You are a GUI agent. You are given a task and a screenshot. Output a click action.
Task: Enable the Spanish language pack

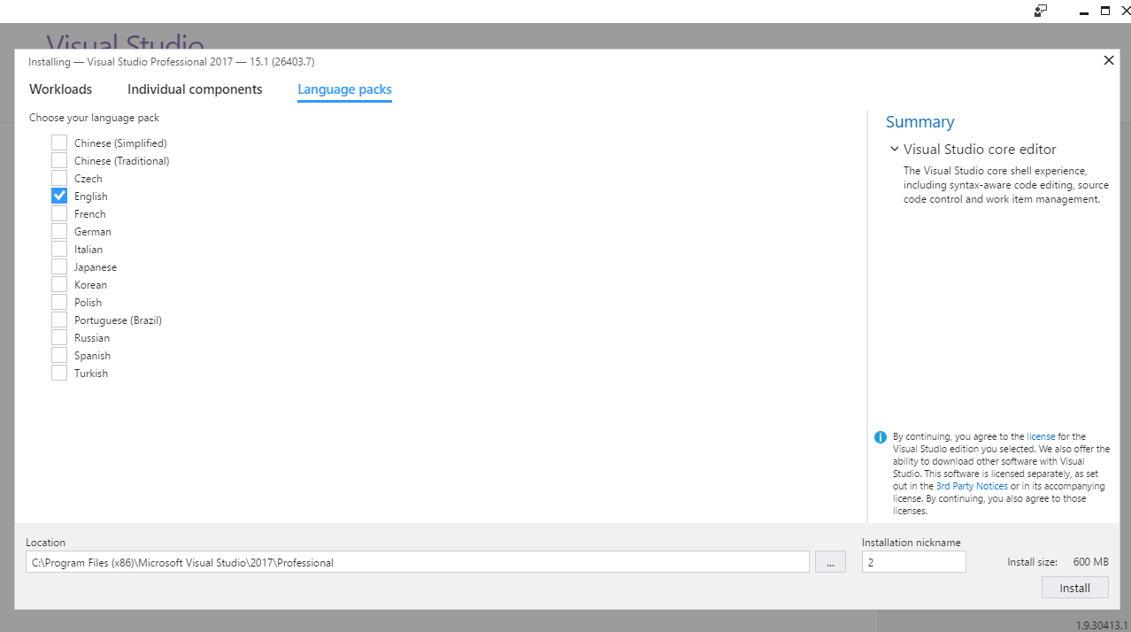(58, 355)
